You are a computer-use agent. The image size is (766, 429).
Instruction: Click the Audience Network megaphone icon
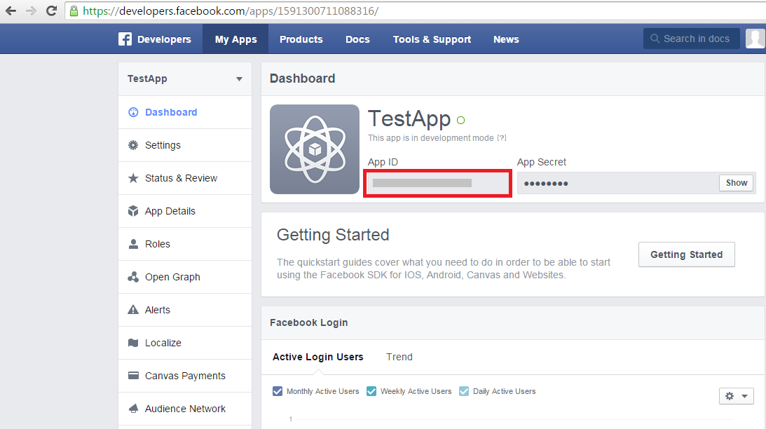(x=133, y=409)
